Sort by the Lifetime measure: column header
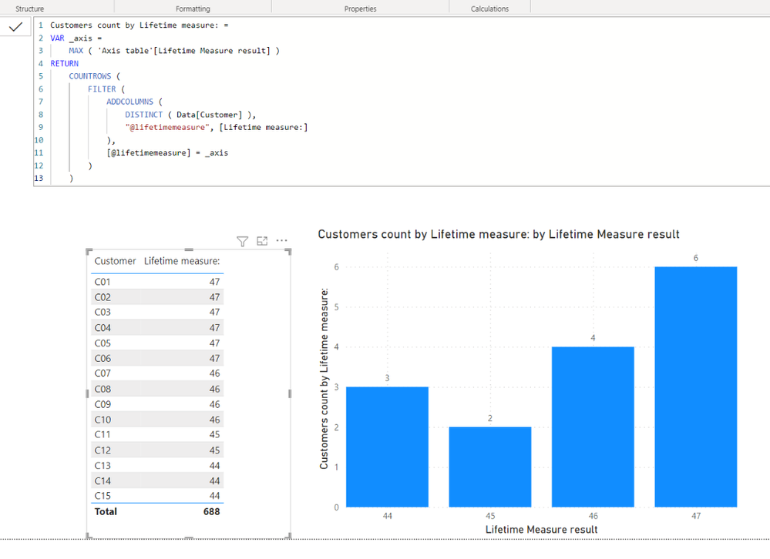Viewport: 770px width, 559px height. tap(182, 261)
